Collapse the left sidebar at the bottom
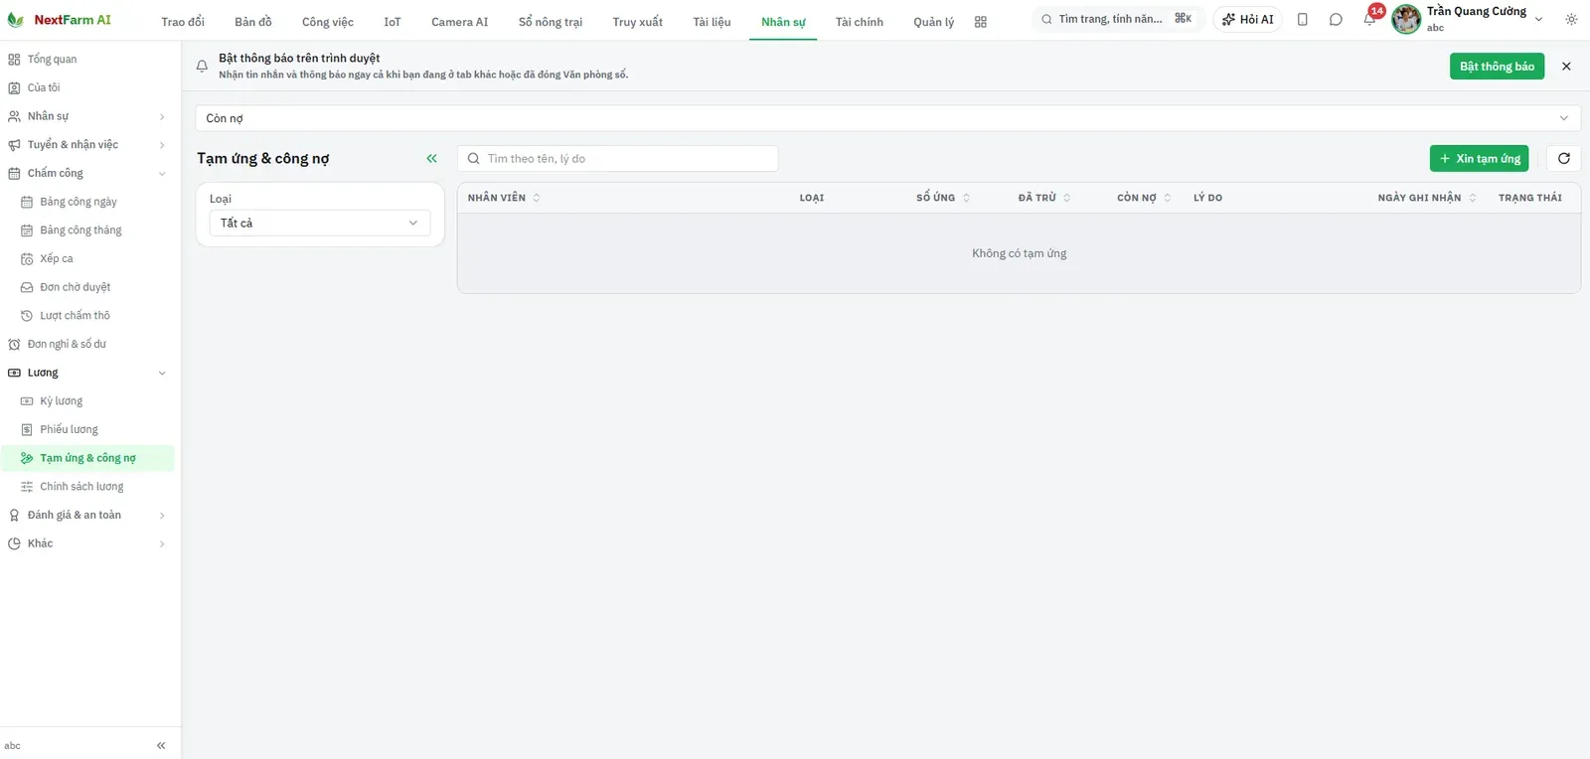This screenshot has height=759, width=1590. pos(161,746)
